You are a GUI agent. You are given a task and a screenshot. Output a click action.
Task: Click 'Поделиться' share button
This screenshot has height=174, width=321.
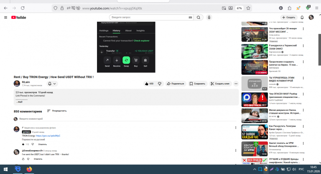tap(176, 84)
